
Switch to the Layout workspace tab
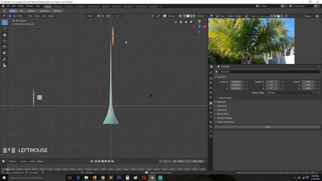point(47,7)
